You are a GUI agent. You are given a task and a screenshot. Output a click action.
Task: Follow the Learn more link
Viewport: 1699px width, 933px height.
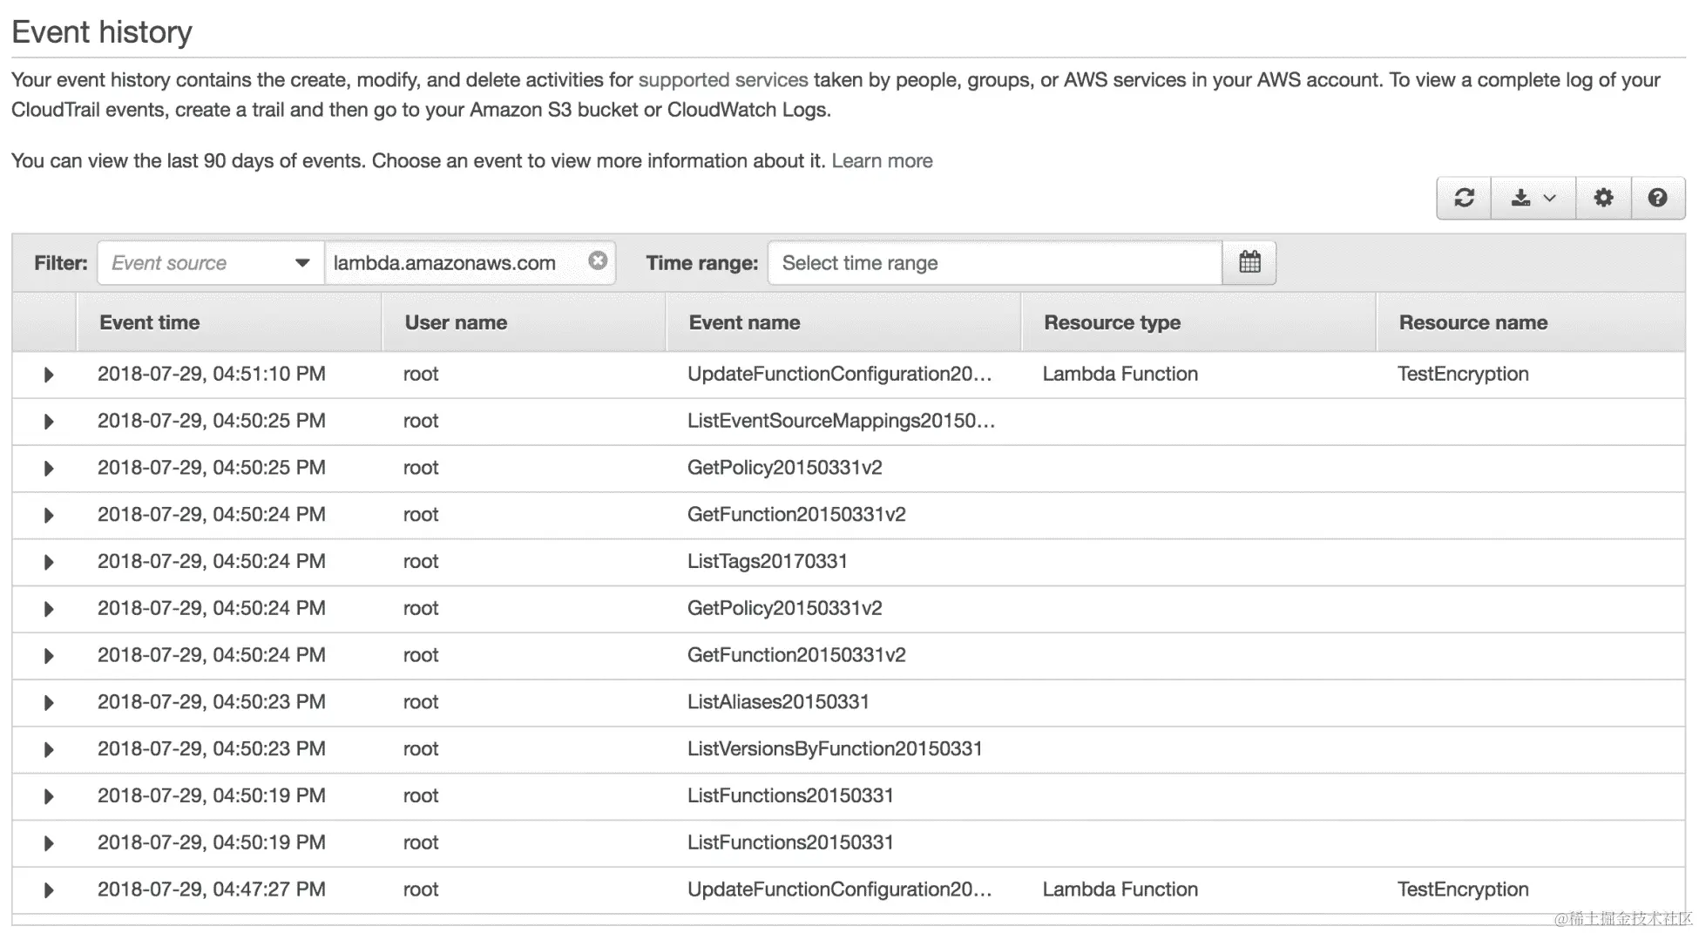(x=882, y=161)
